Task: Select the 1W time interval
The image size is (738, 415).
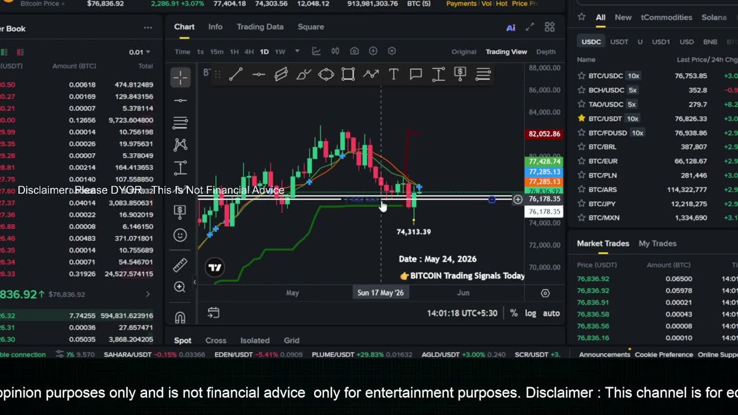Action: coord(280,52)
